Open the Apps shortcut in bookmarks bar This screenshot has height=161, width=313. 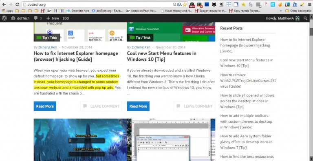point(7,11)
